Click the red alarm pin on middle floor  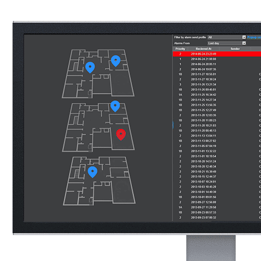(121, 135)
